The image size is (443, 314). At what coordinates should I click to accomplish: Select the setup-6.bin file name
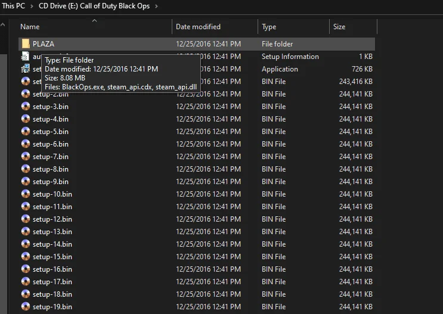point(51,144)
